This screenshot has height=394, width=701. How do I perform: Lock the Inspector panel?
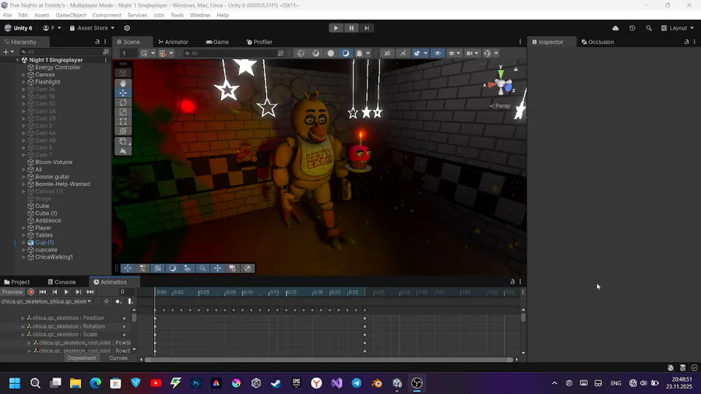pos(687,41)
